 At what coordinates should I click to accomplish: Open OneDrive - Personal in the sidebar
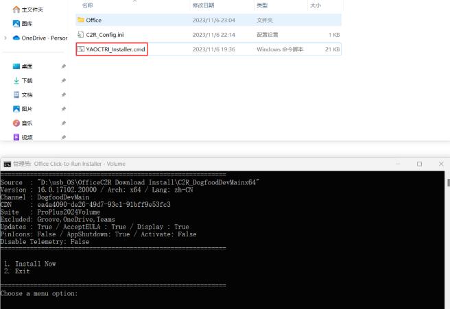coord(45,38)
